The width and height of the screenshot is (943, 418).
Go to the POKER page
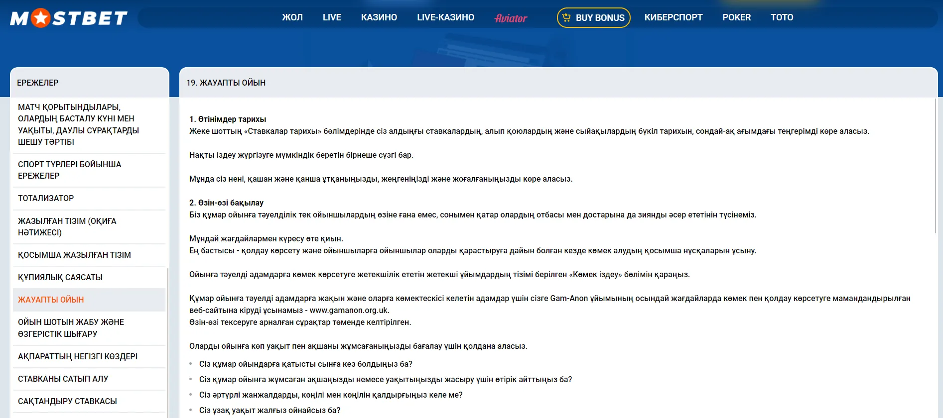pos(736,17)
